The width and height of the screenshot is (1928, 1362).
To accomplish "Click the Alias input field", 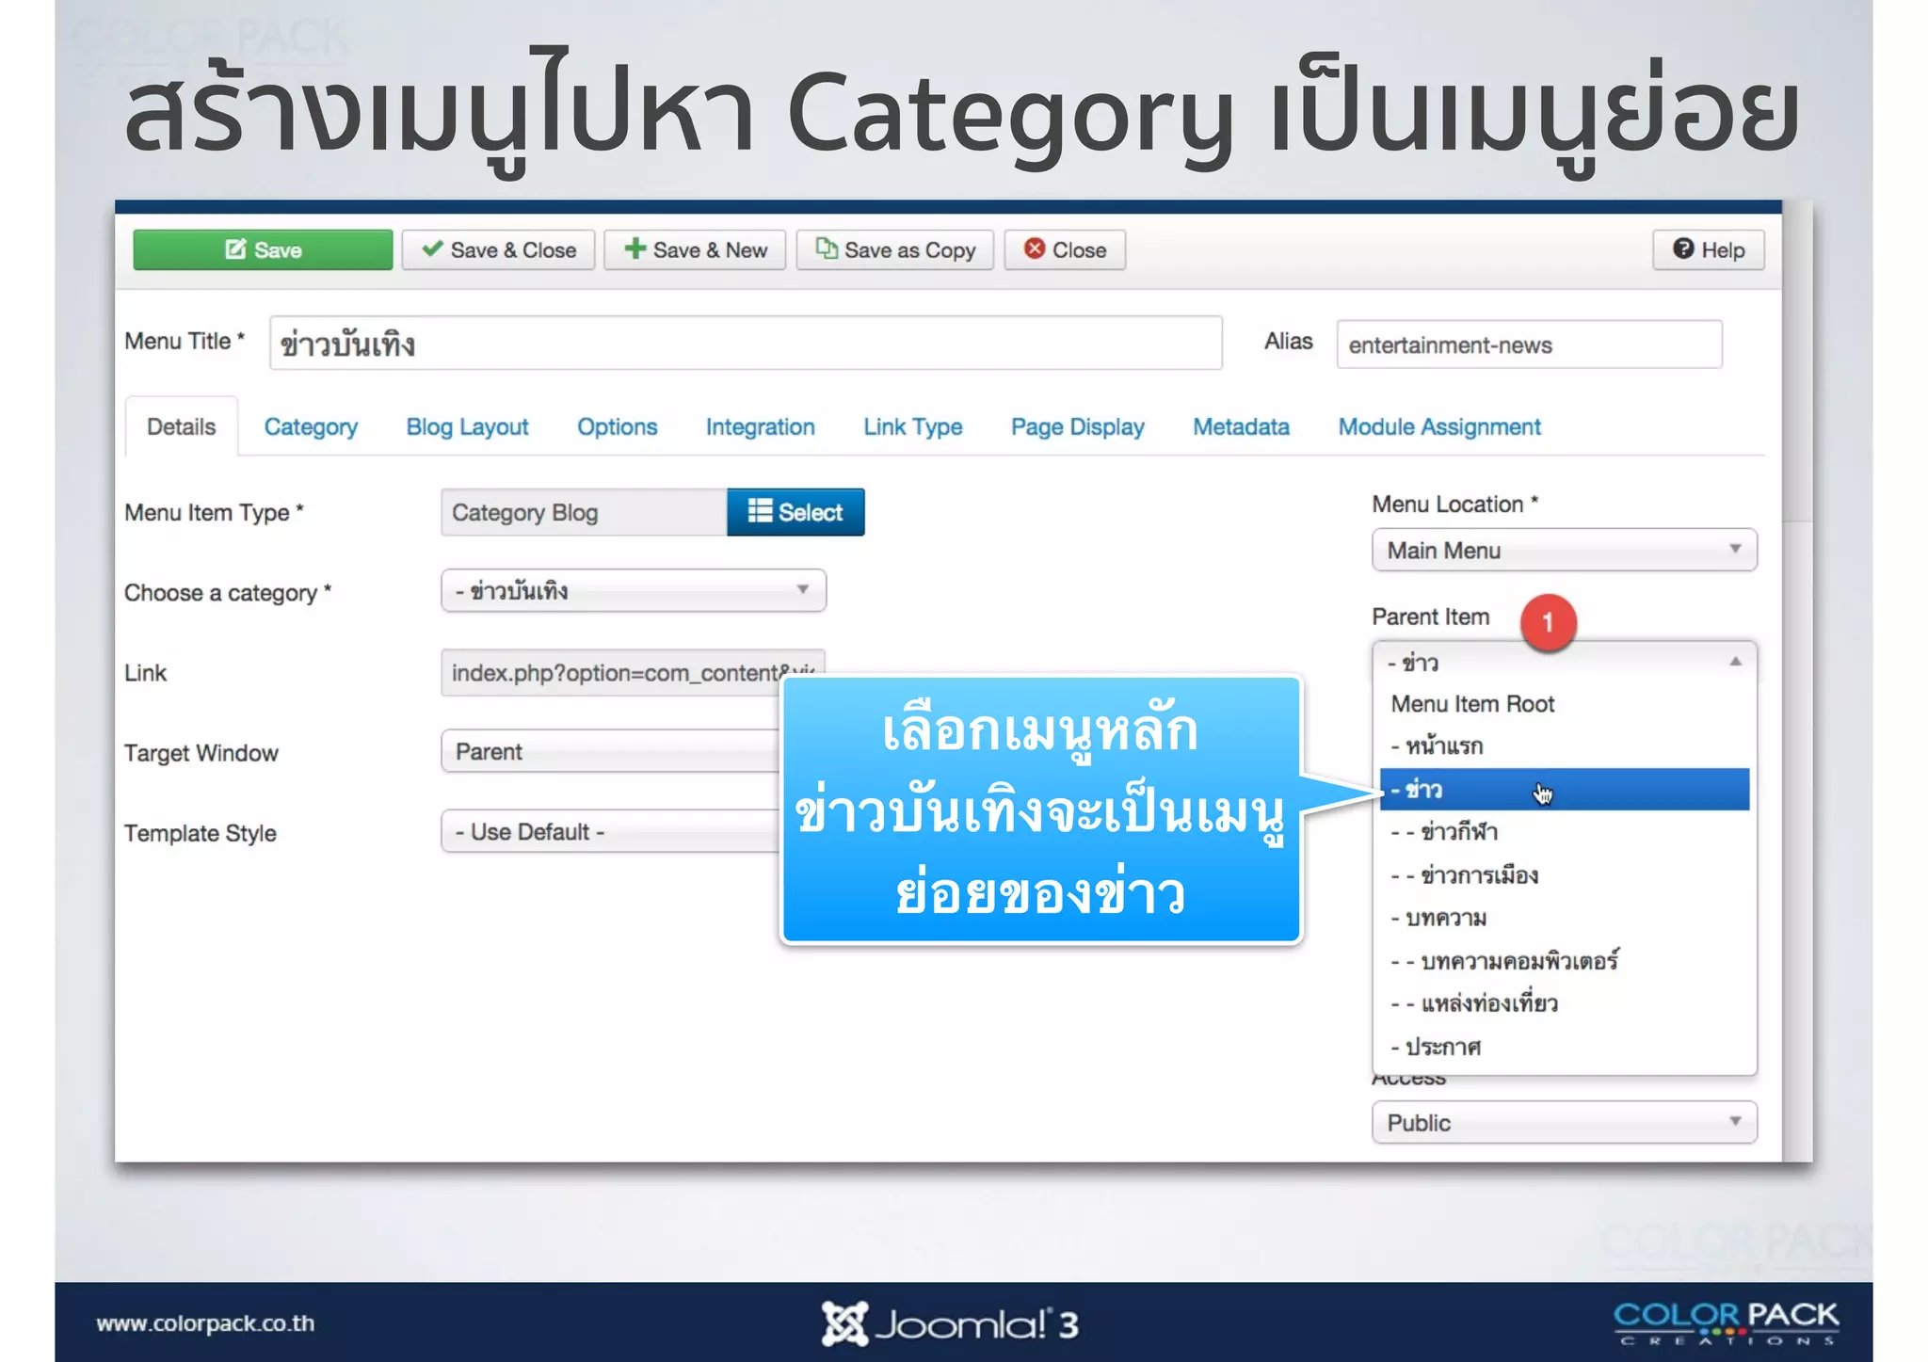I will coord(1529,345).
